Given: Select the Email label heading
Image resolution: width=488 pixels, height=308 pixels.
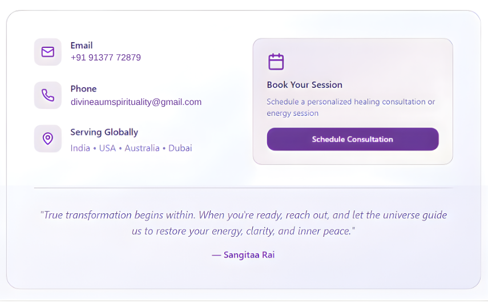Looking at the screenshot, I should pyautogui.click(x=82, y=46).
